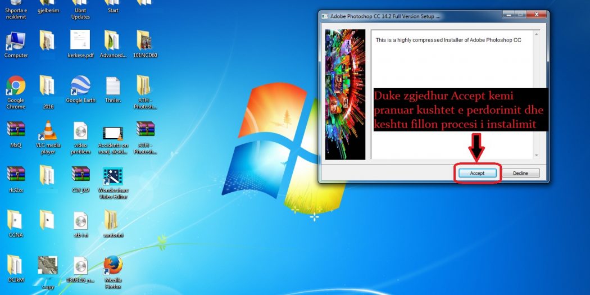Select the 03.03.16_n... disc file
590x295 pixels.
click(x=80, y=269)
